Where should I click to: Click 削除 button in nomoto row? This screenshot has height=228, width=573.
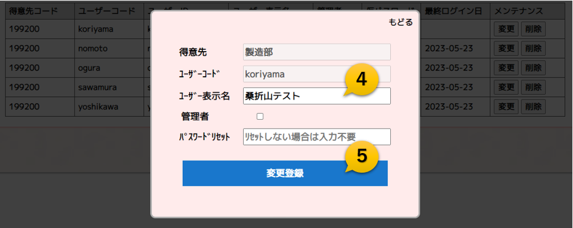(533, 48)
